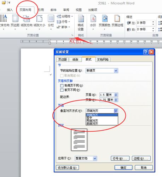Image resolution: width=162 pixels, height=177 pixels.
Task: Select the 文档网格 tab in the dialog
Action: pyautogui.click(x=103, y=59)
